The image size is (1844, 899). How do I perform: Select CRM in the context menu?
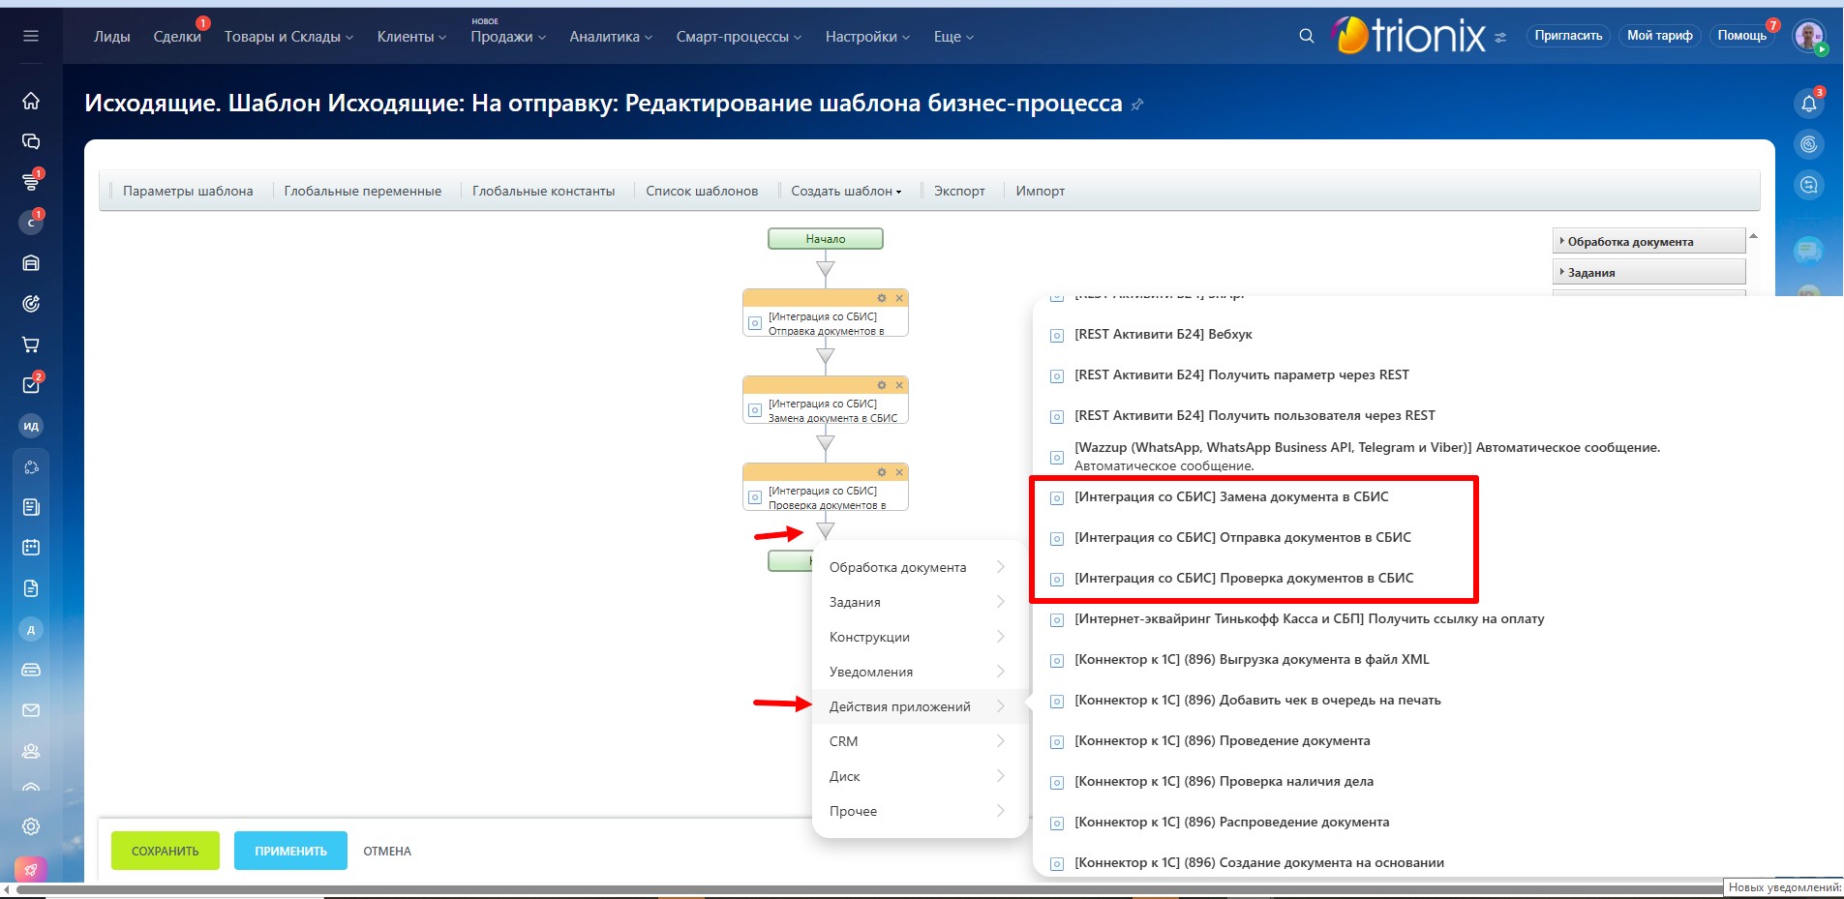click(843, 741)
